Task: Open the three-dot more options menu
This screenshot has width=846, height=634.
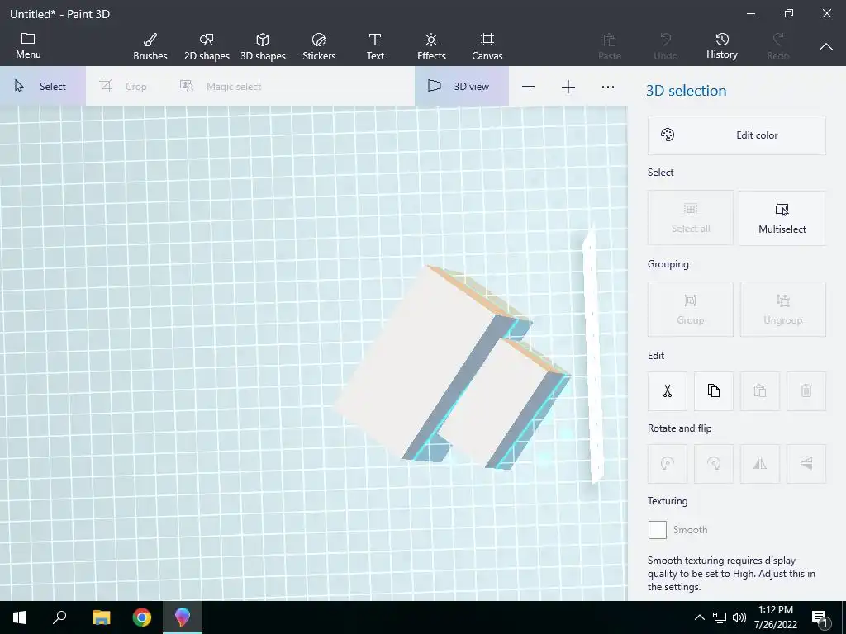Action: [608, 87]
